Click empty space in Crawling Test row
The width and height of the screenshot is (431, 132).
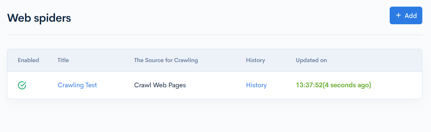click(396, 85)
